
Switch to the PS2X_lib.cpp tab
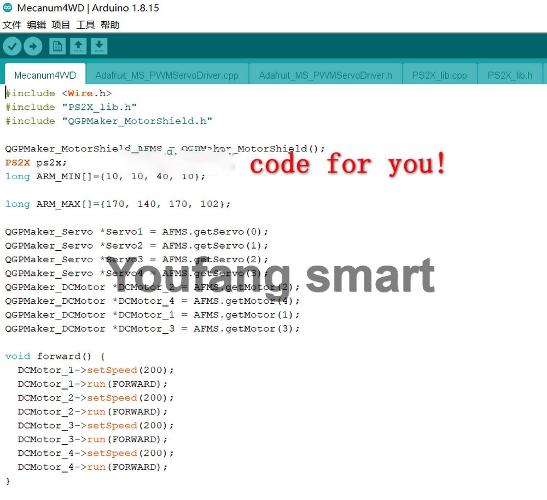(439, 75)
